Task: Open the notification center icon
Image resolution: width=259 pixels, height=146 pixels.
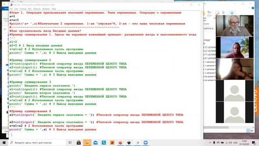Action: pyautogui.click(x=254, y=142)
